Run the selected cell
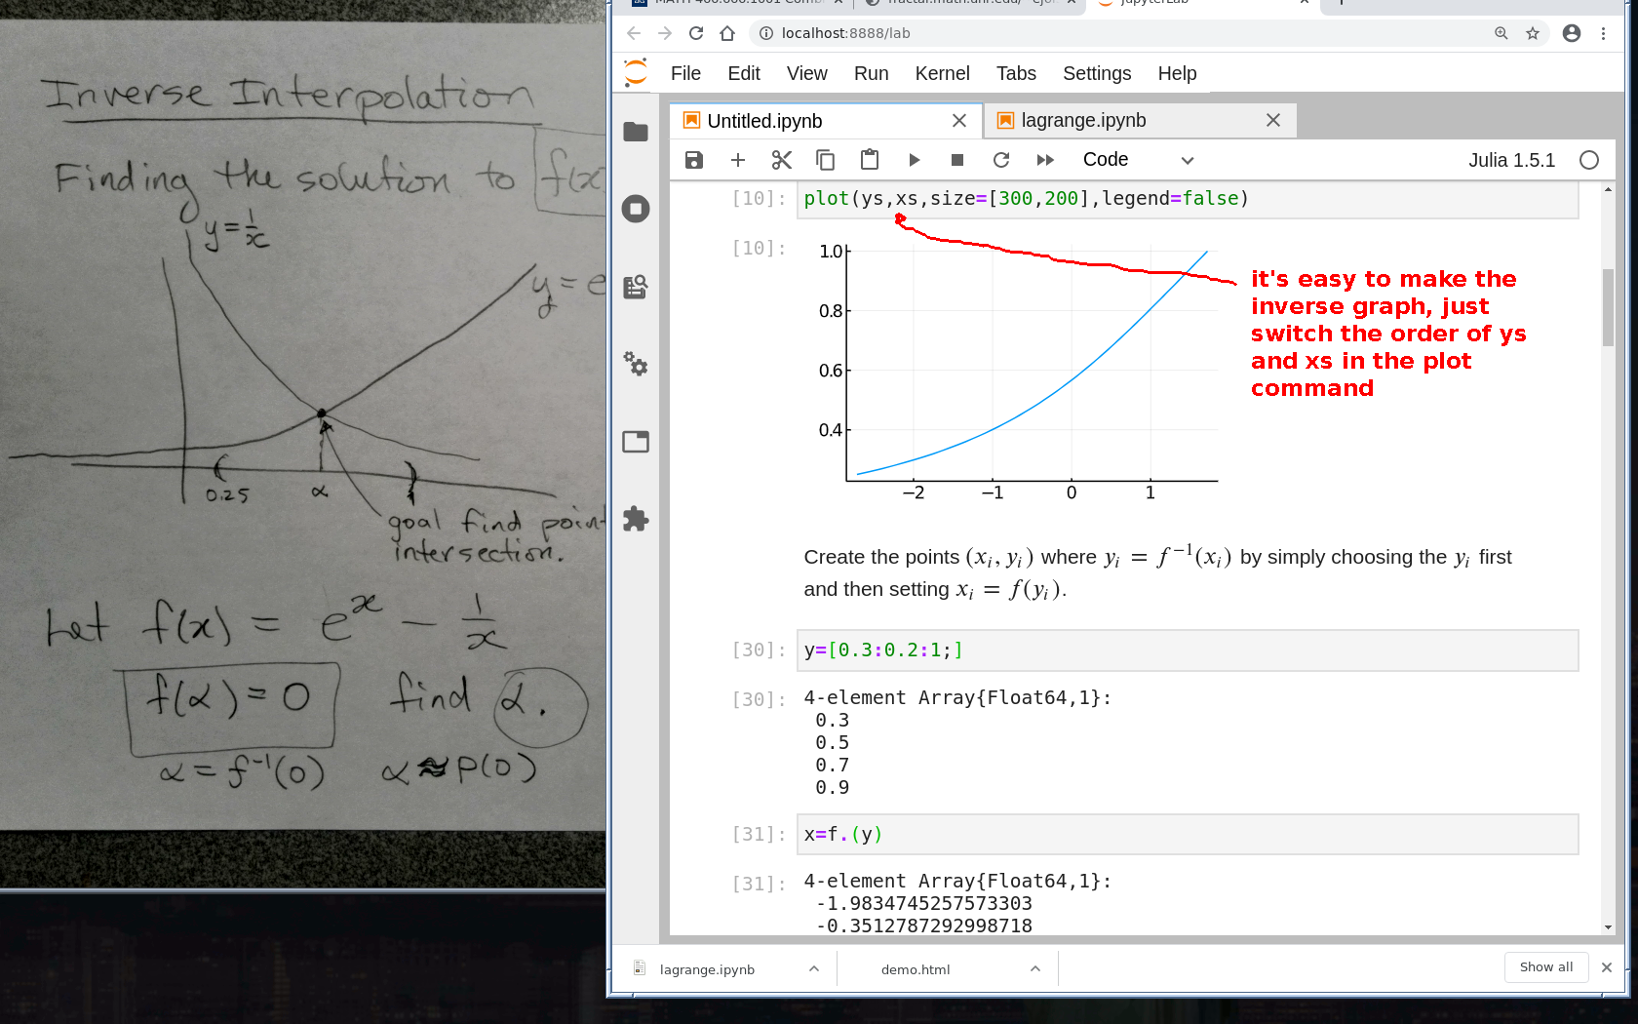This screenshot has width=1638, height=1024. click(x=914, y=160)
